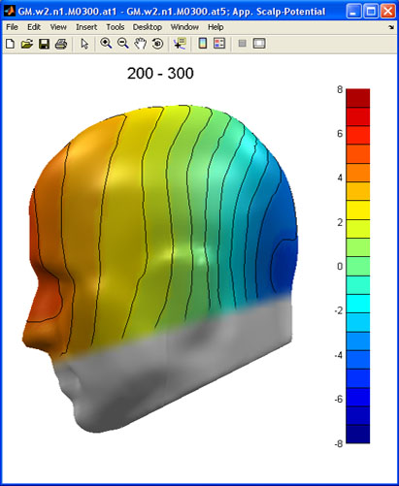Click the dock figure arrow in menu bar
The image size is (399, 486).
[391, 27]
